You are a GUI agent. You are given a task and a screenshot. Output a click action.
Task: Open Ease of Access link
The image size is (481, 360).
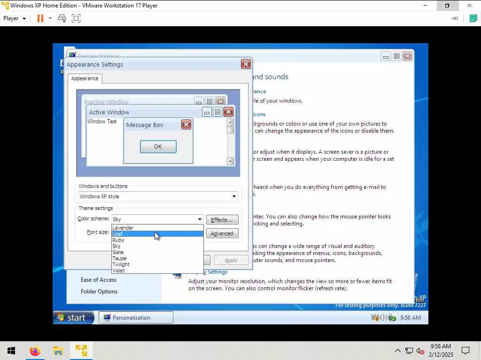pyautogui.click(x=99, y=280)
